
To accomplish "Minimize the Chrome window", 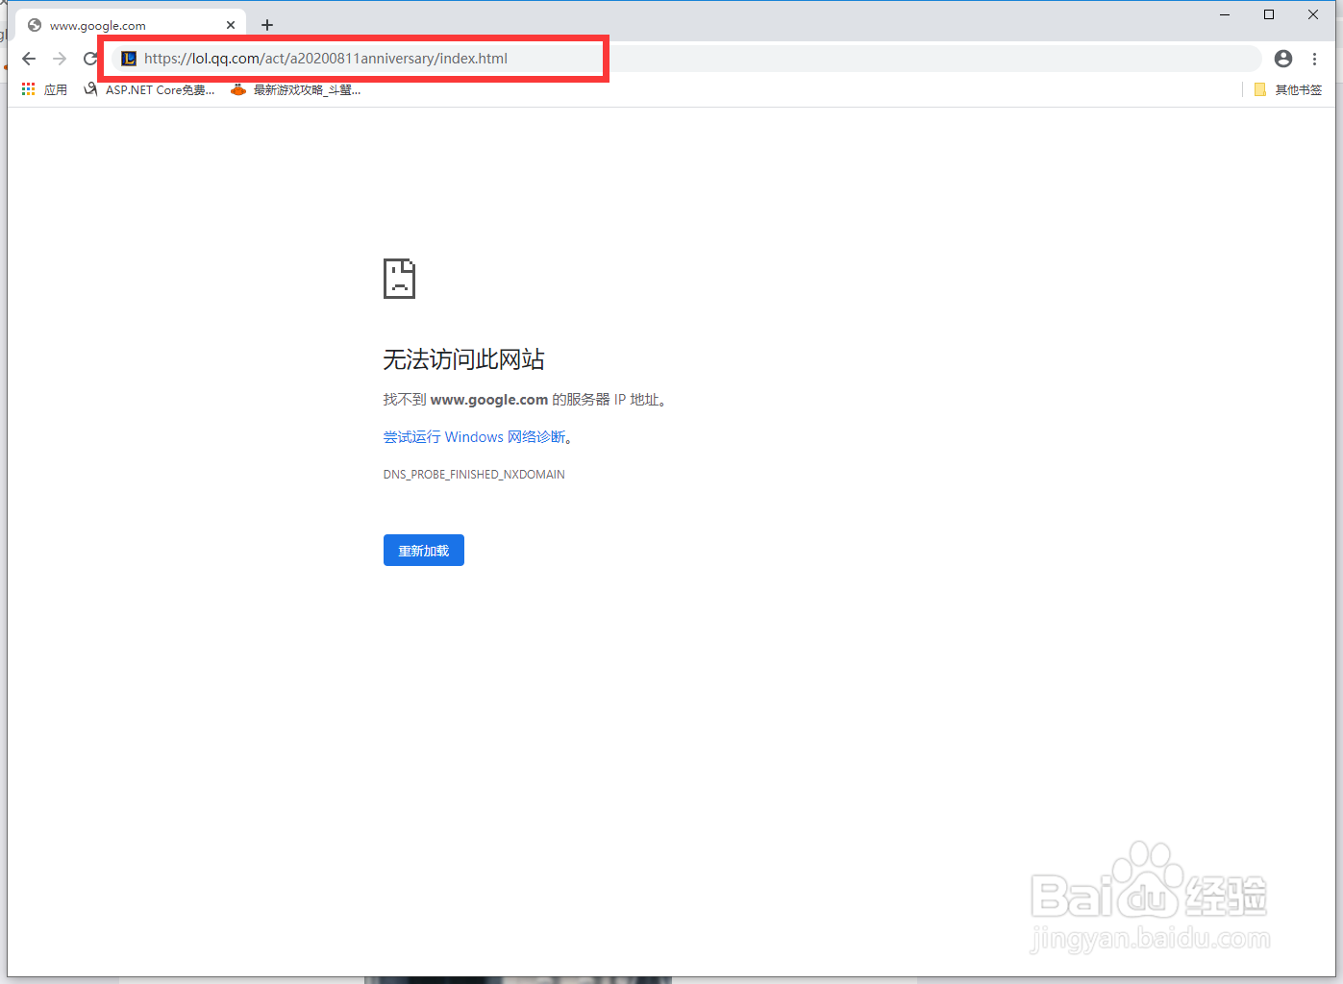I will click(x=1225, y=14).
